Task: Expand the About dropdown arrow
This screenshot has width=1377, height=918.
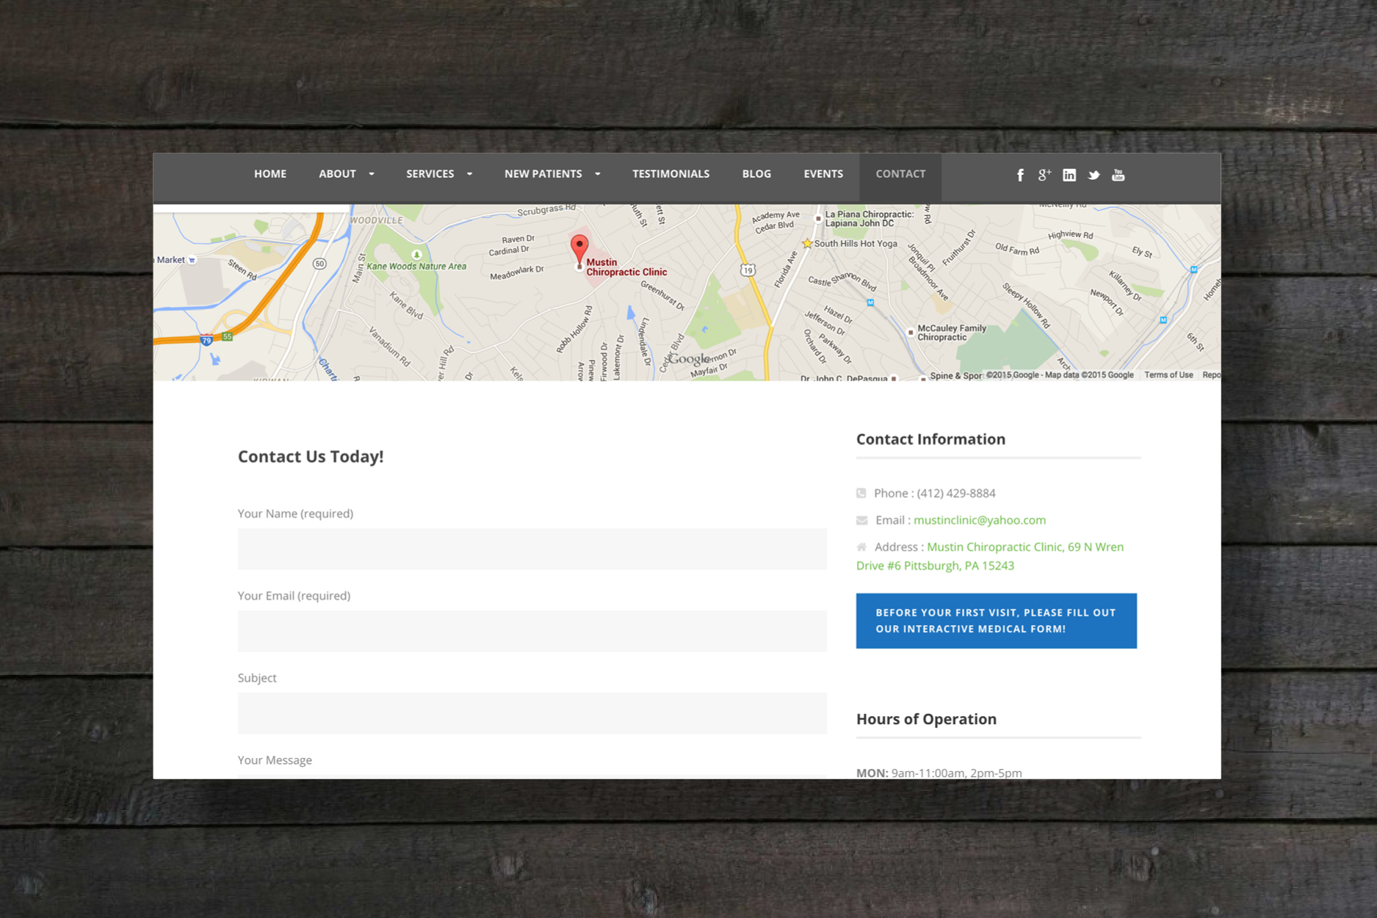Action: pyautogui.click(x=372, y=174)
